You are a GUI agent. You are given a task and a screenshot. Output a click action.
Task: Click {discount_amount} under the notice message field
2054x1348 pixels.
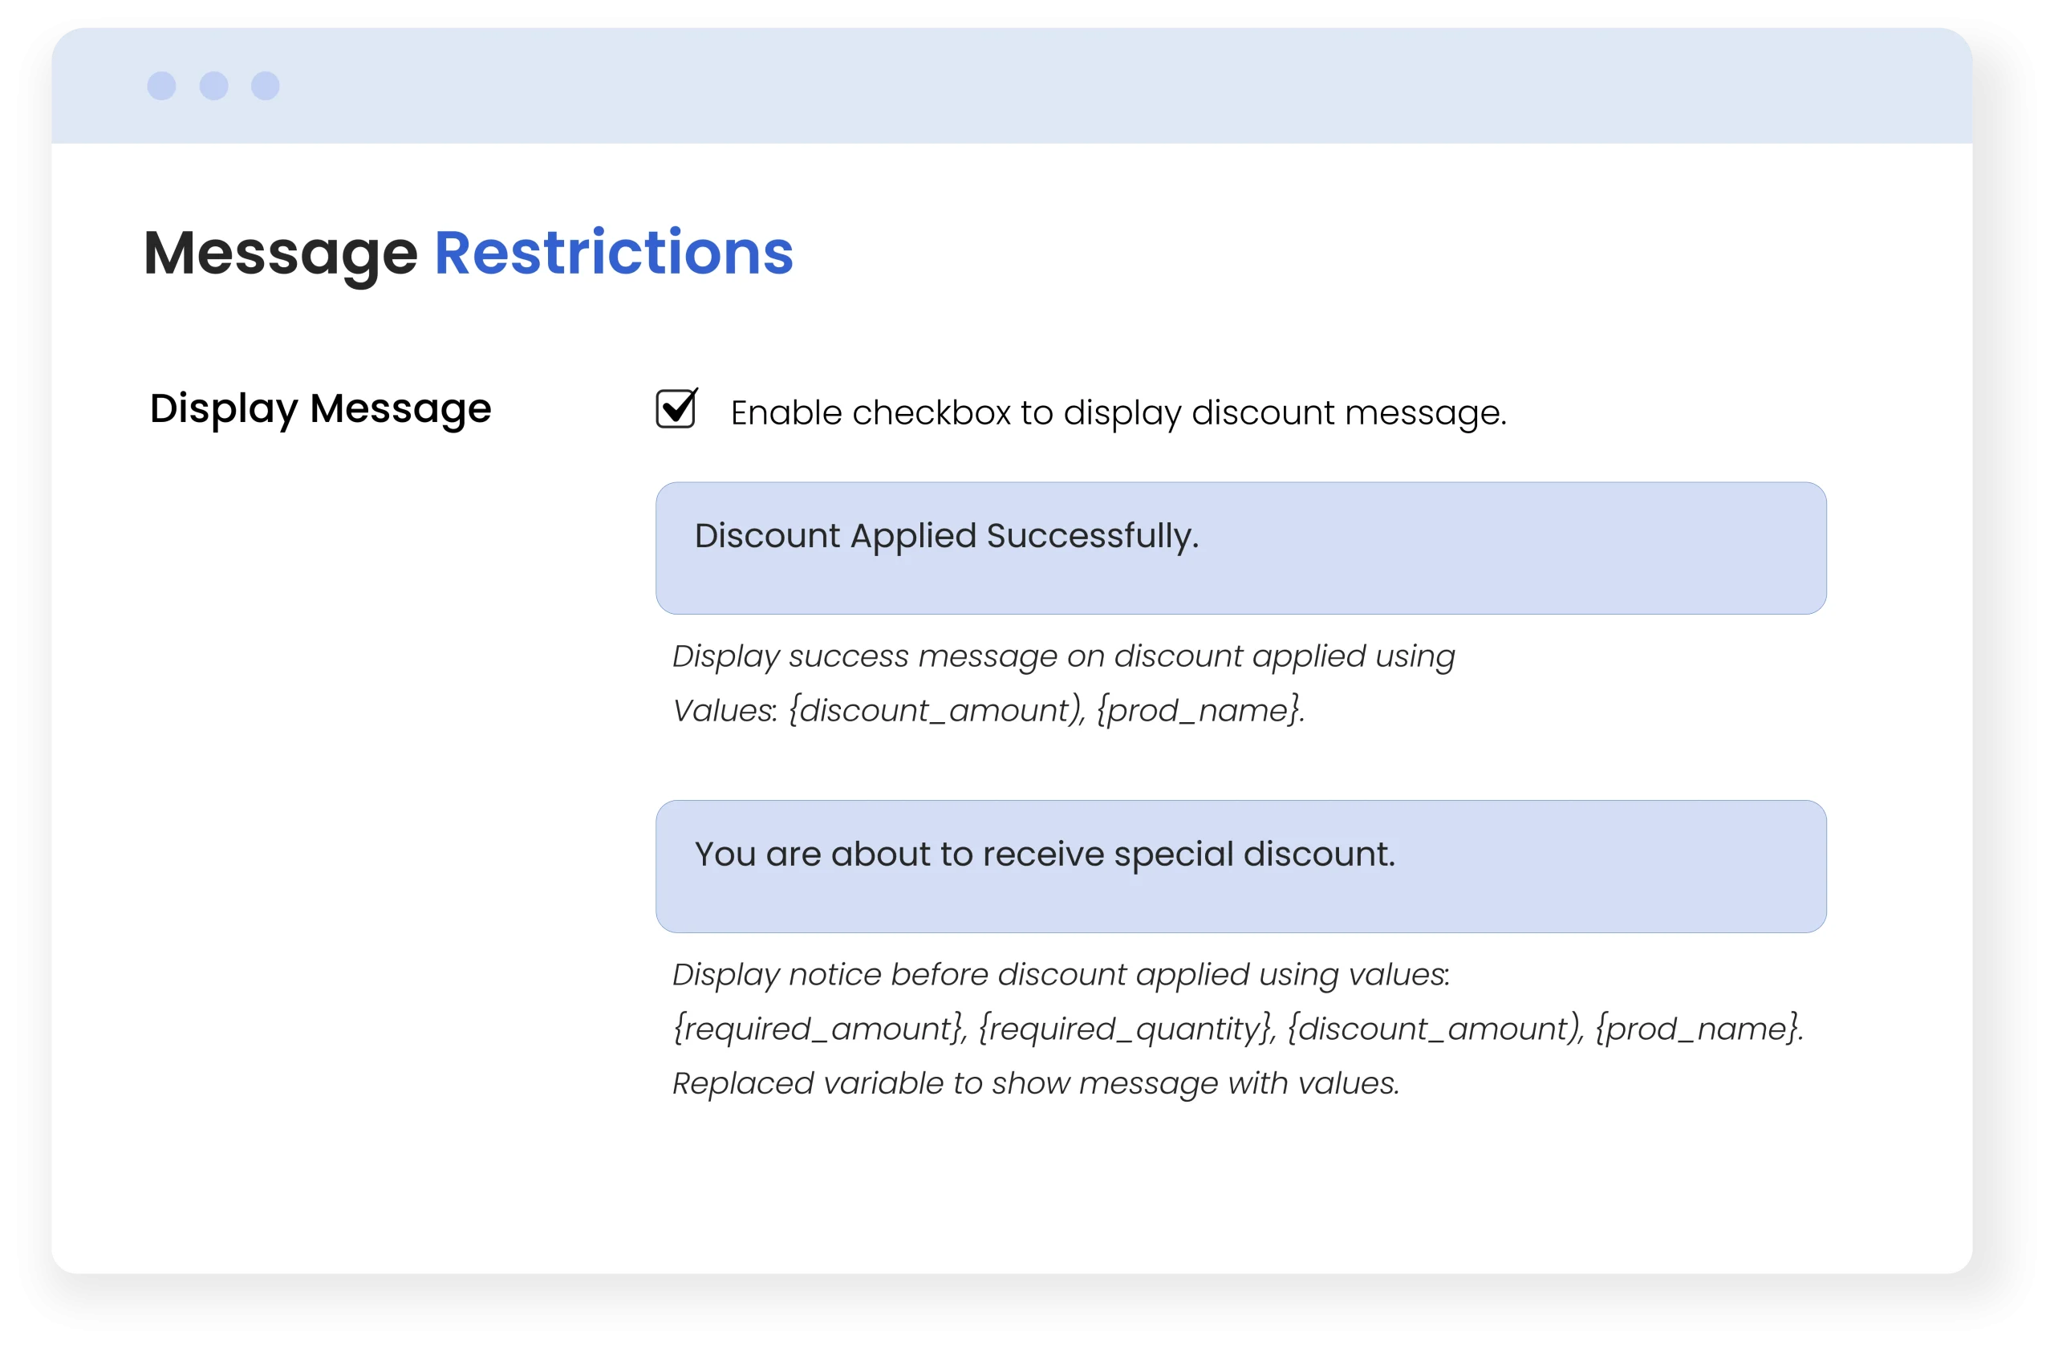point(1435,1029)
